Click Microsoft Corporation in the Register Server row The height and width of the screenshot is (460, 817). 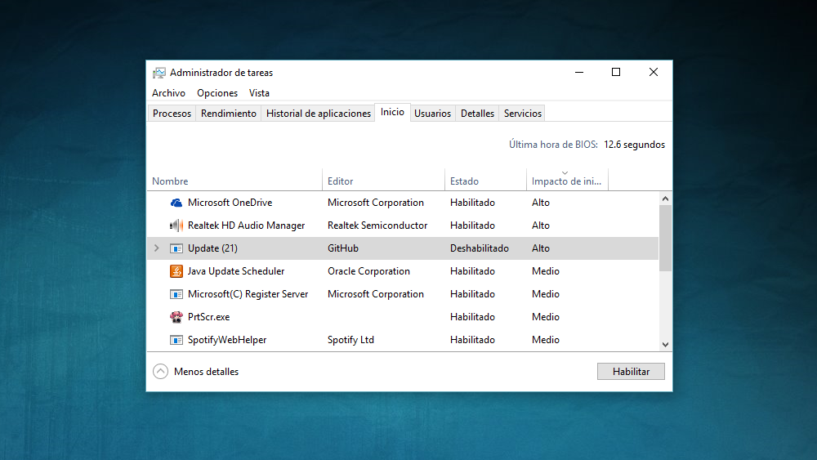[376, 294]
